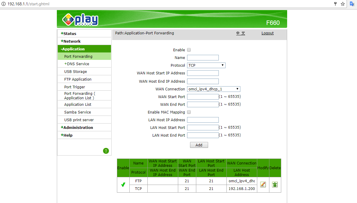Open Application List page
This screenshot has width=357, height=203.
coord(78,104)
